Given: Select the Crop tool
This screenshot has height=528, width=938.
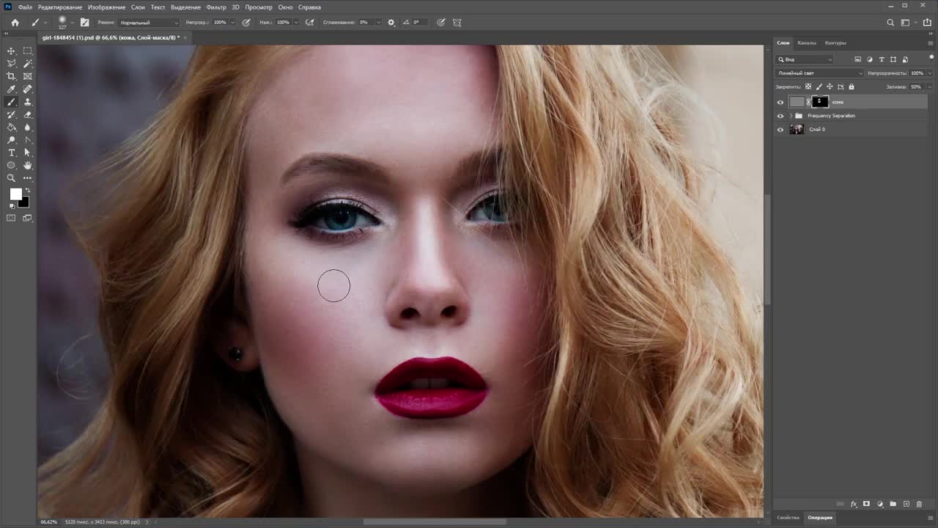Looking at the screenshot, I should 11,76.
